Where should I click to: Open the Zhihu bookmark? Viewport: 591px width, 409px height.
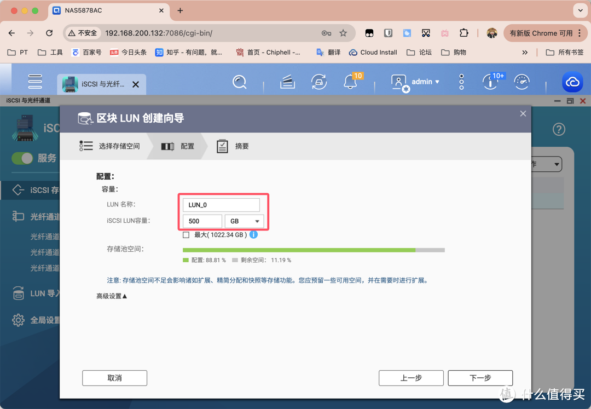188,53
